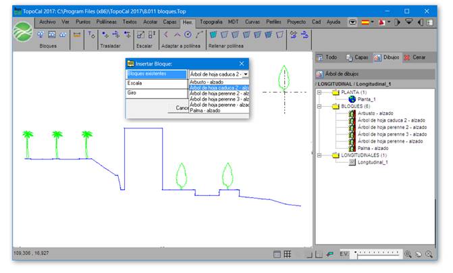Click the second Escalar vertical scale icon
453x273 pixels.
point(152,34)
